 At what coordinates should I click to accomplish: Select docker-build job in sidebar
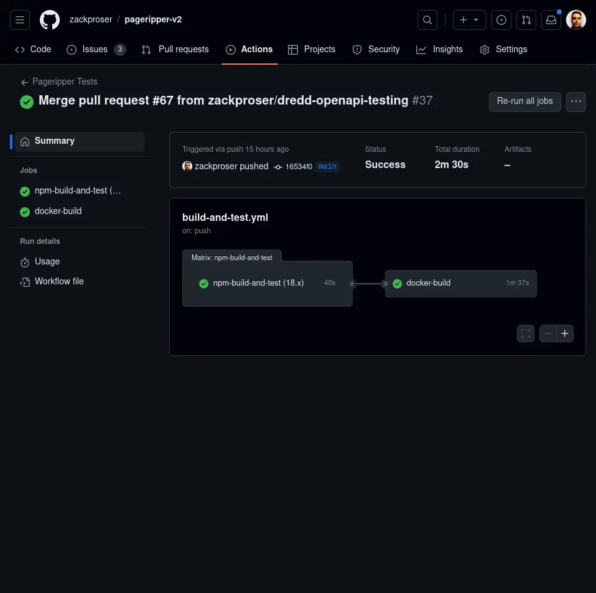58,211
